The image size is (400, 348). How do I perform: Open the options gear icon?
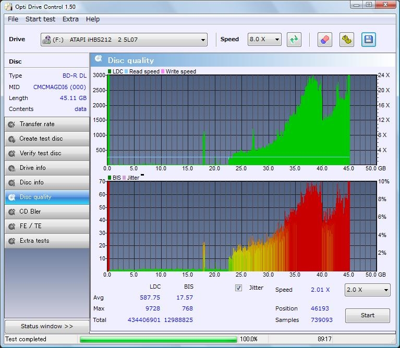347,40
